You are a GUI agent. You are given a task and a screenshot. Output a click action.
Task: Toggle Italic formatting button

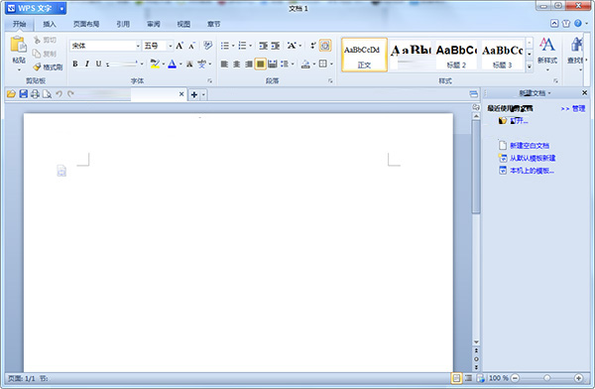(87, 64)
